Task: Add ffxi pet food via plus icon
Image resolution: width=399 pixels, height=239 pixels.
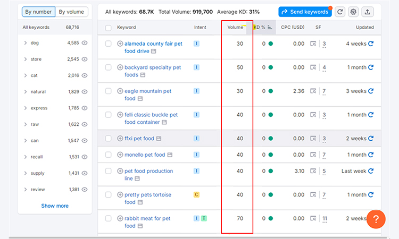Action: click(120, 139)
